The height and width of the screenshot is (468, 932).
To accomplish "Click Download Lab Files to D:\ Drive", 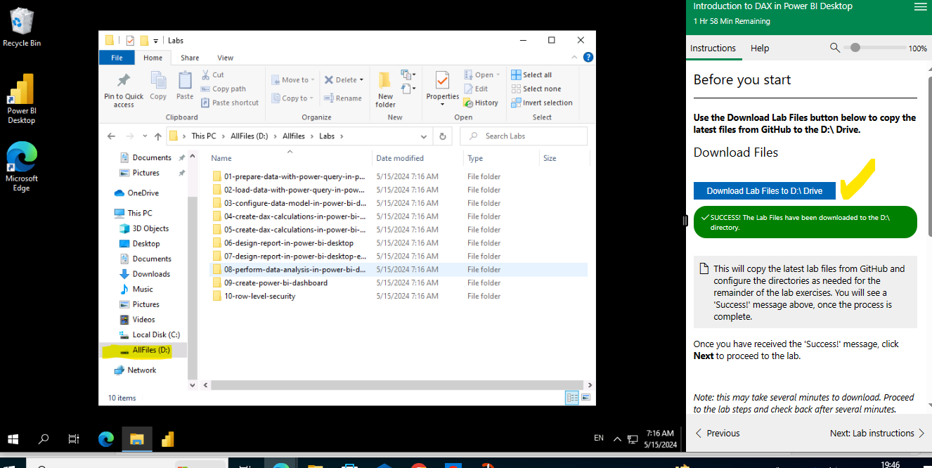I will click(764, 190).
